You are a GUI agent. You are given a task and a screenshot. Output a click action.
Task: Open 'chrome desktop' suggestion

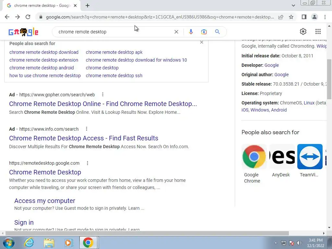(x=102, y=68)
